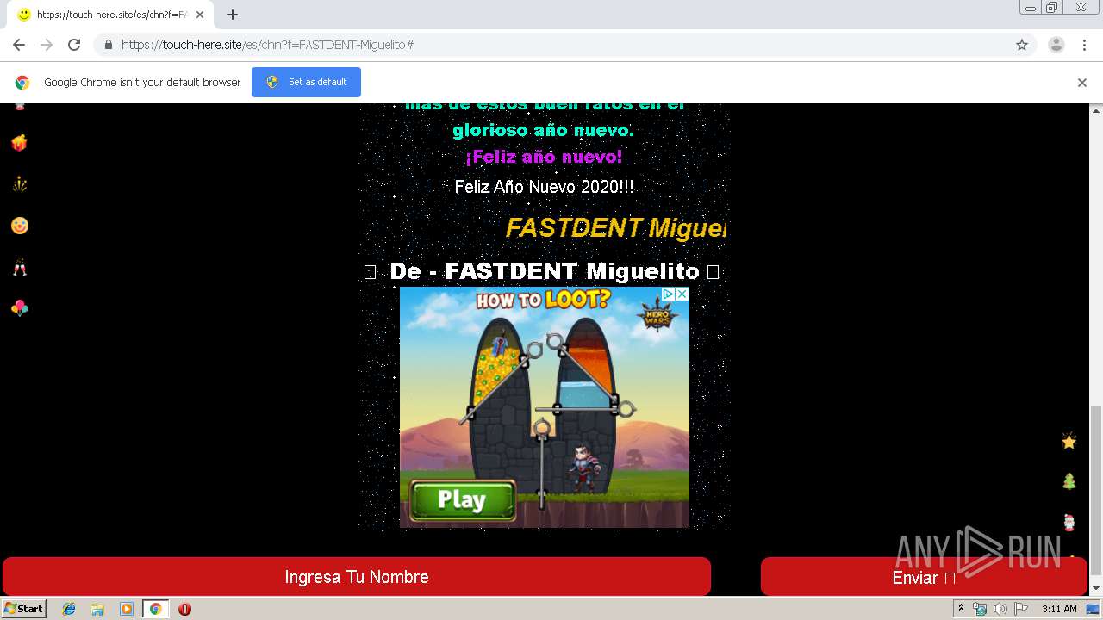Click the browser forward arrow
Viewport: 1103px width, 620px height.
point(47,45)
